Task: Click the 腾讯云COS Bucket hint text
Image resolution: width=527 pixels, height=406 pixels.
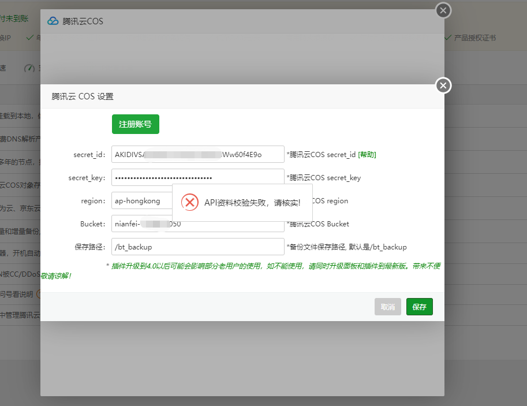Action: pyautogui.click(x=317, y=224)
